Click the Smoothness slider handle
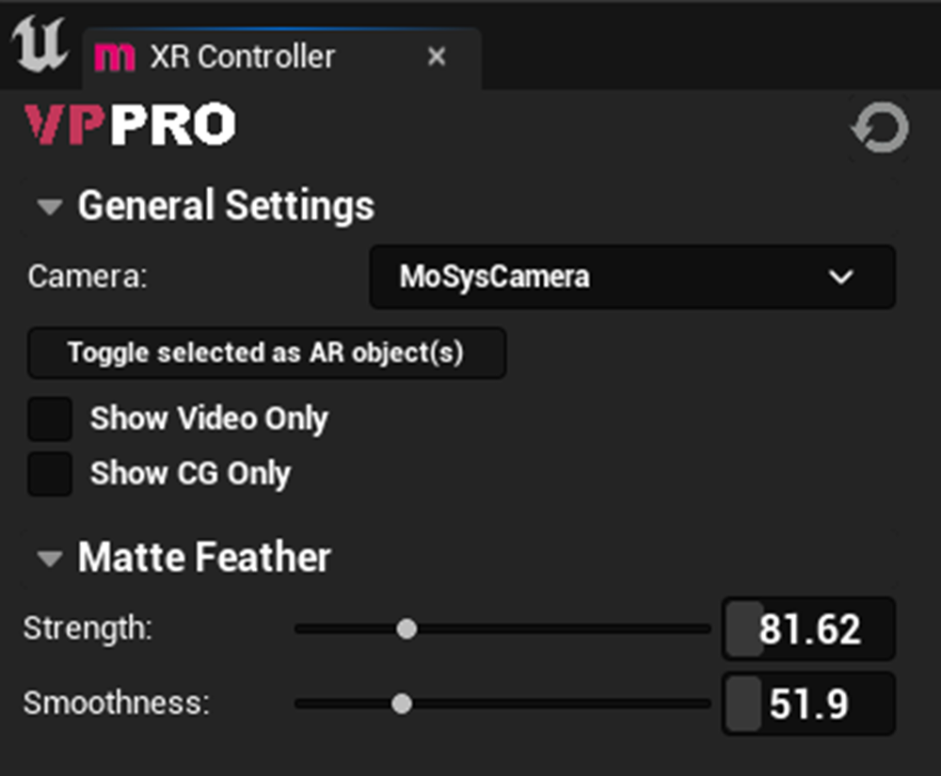Viewport: 941px width, 776px height. point(403,703)
